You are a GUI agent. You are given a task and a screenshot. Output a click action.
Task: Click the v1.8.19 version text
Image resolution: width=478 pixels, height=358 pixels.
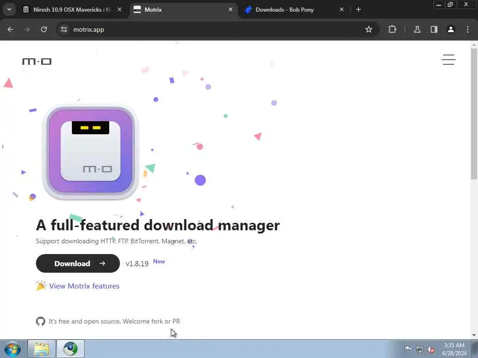[x=137, y=264]
